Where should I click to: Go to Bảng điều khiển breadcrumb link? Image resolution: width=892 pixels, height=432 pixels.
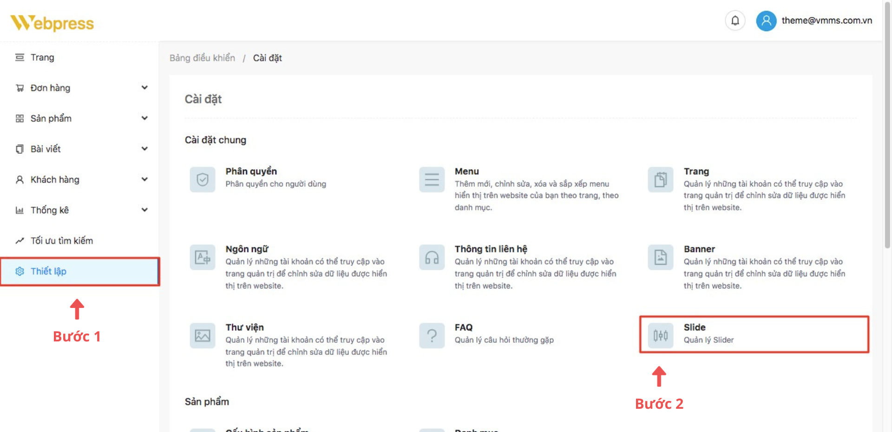202,58
